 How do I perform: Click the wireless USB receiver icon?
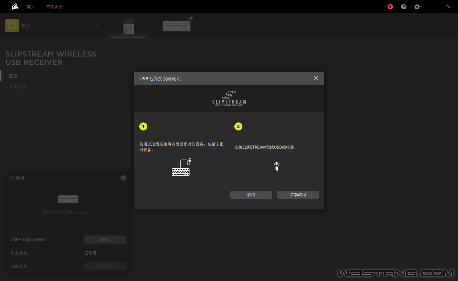(x=277, y=167)
